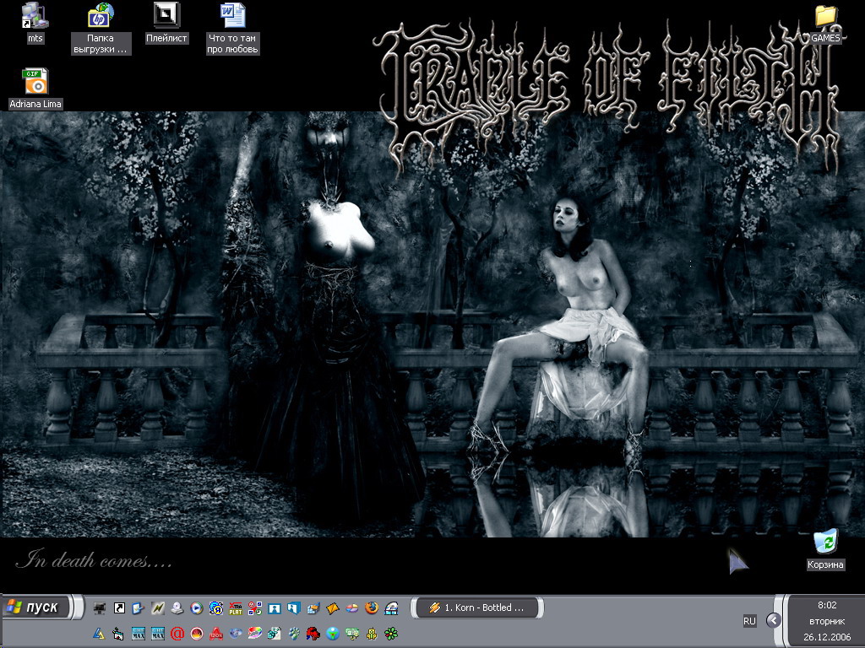
Task: Open the GAMES folder on the desktop
Action: tap(825, 16)
